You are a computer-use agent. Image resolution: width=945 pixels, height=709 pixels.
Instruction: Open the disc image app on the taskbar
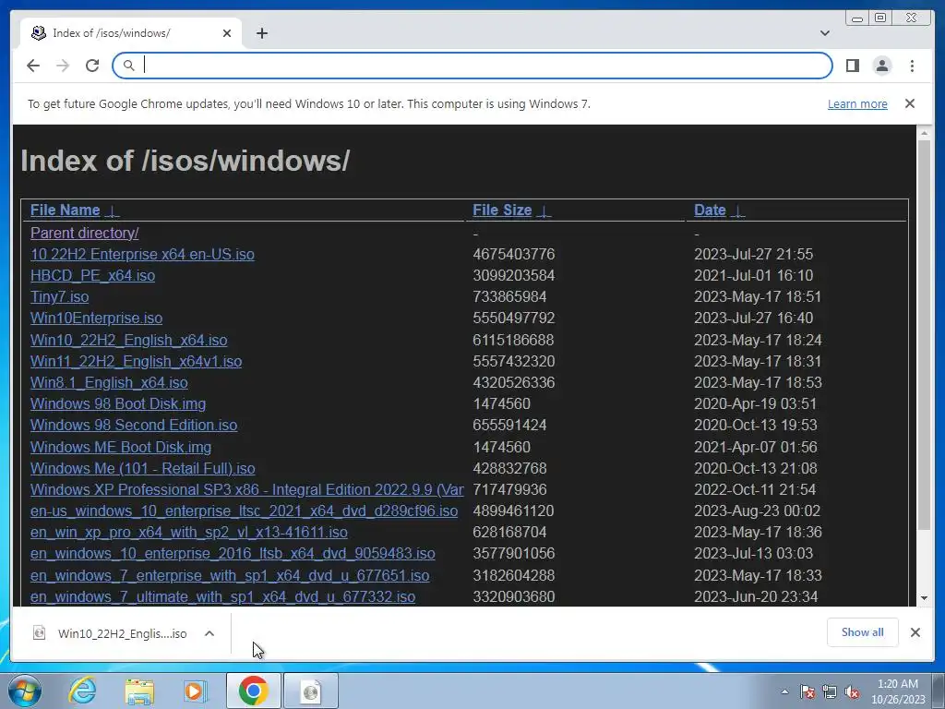(x=310, y=691)
